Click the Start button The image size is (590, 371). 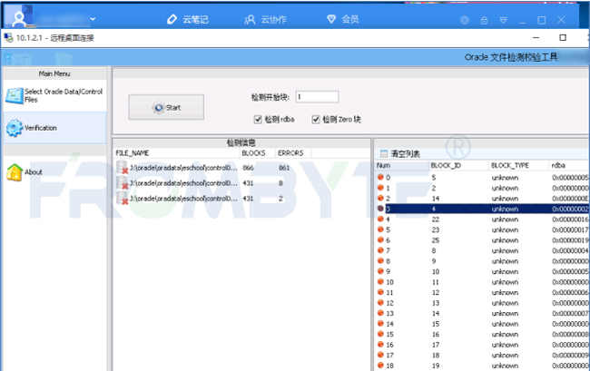[166, 108]
